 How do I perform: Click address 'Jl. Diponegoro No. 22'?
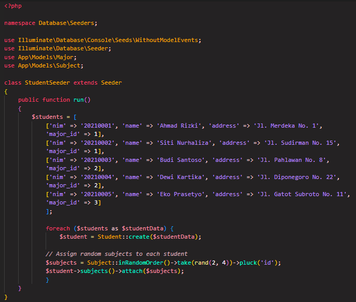point(297,177)
